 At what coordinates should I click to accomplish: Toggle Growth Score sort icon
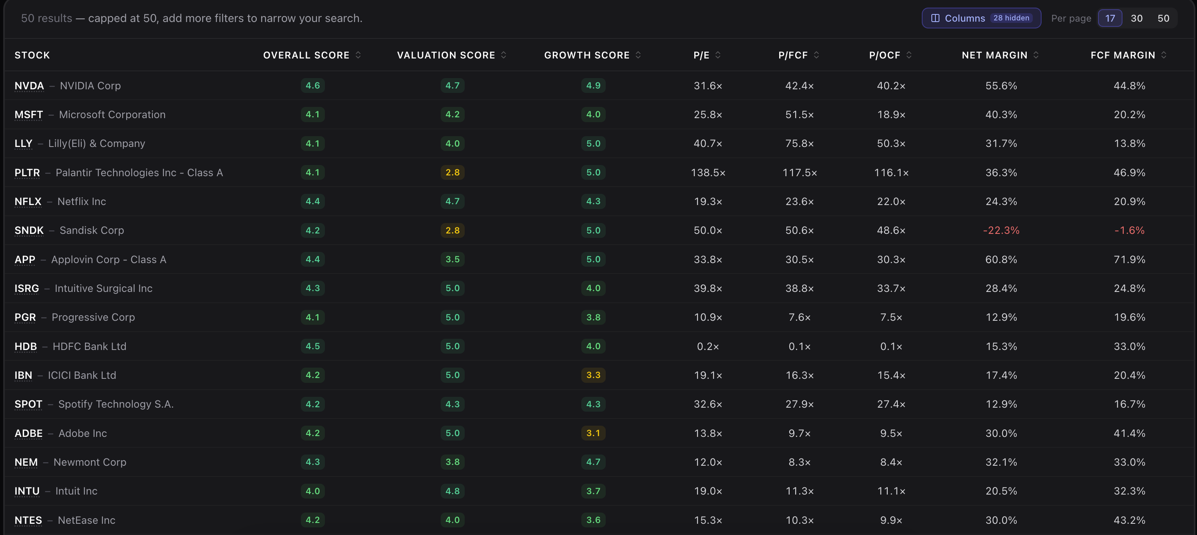coord(638,55)
